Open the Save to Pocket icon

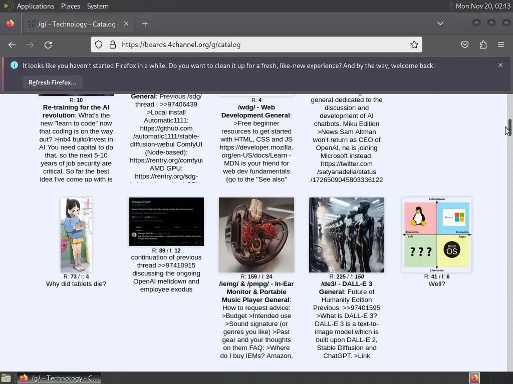click(465, 44)
